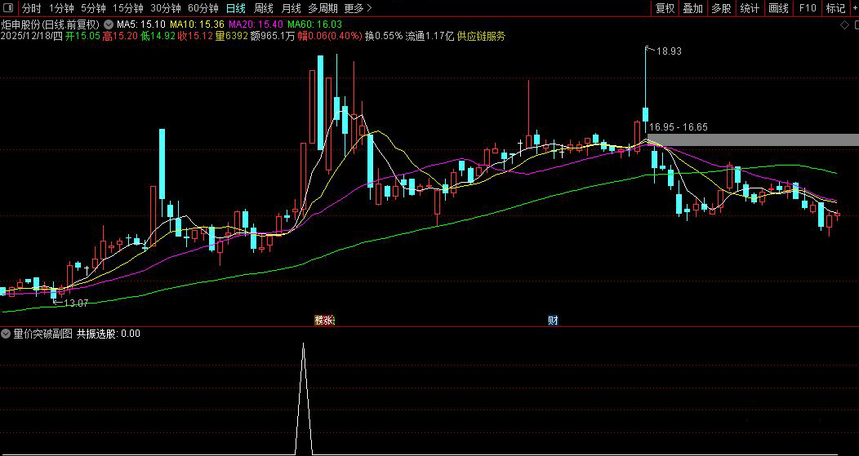The width and height of the screenshot is (859, 456).
Task: Click the stock title 炬申股份(日线.前复权)
Action: [51, 24]
